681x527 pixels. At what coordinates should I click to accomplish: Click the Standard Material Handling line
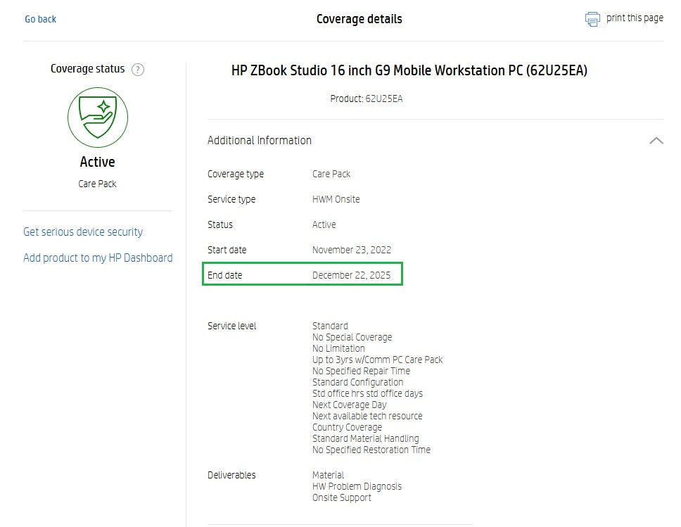366,439
